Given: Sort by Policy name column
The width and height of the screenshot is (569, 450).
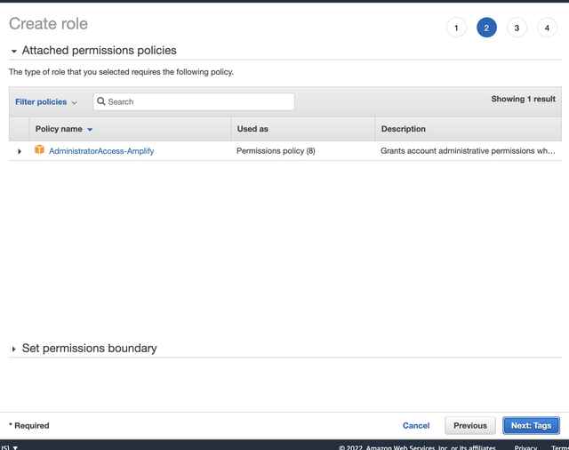Looking at the screenshot, I should coord(64,129).
